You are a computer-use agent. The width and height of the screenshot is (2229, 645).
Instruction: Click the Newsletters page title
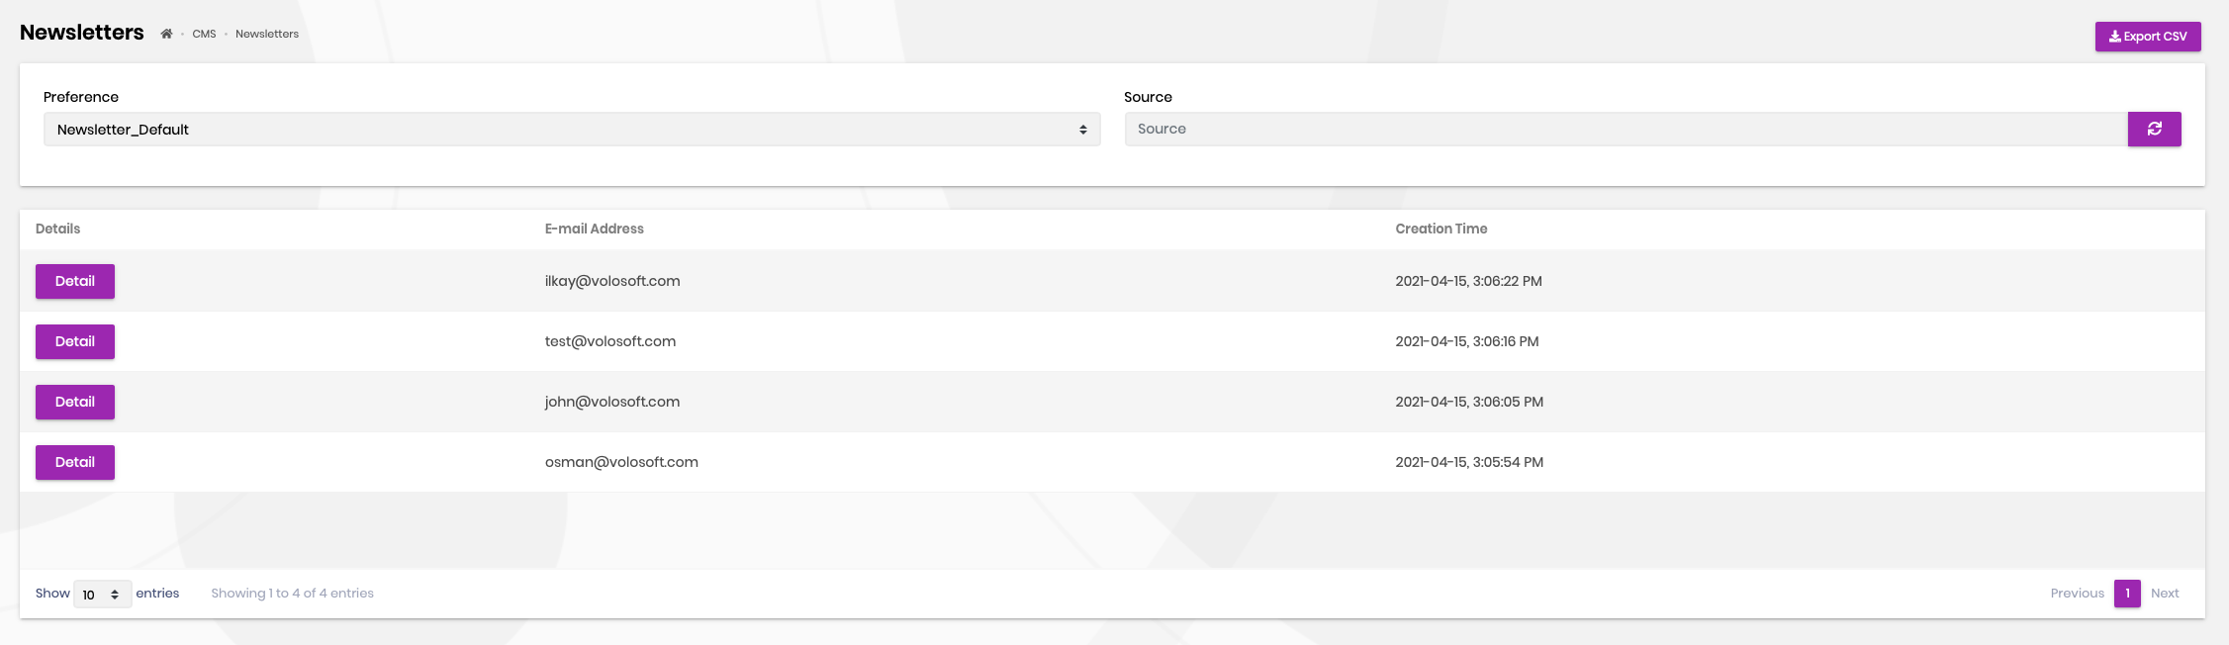point(82,33)
